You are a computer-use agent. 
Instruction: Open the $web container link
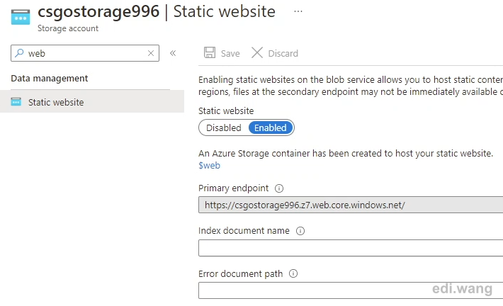(209, 166)
